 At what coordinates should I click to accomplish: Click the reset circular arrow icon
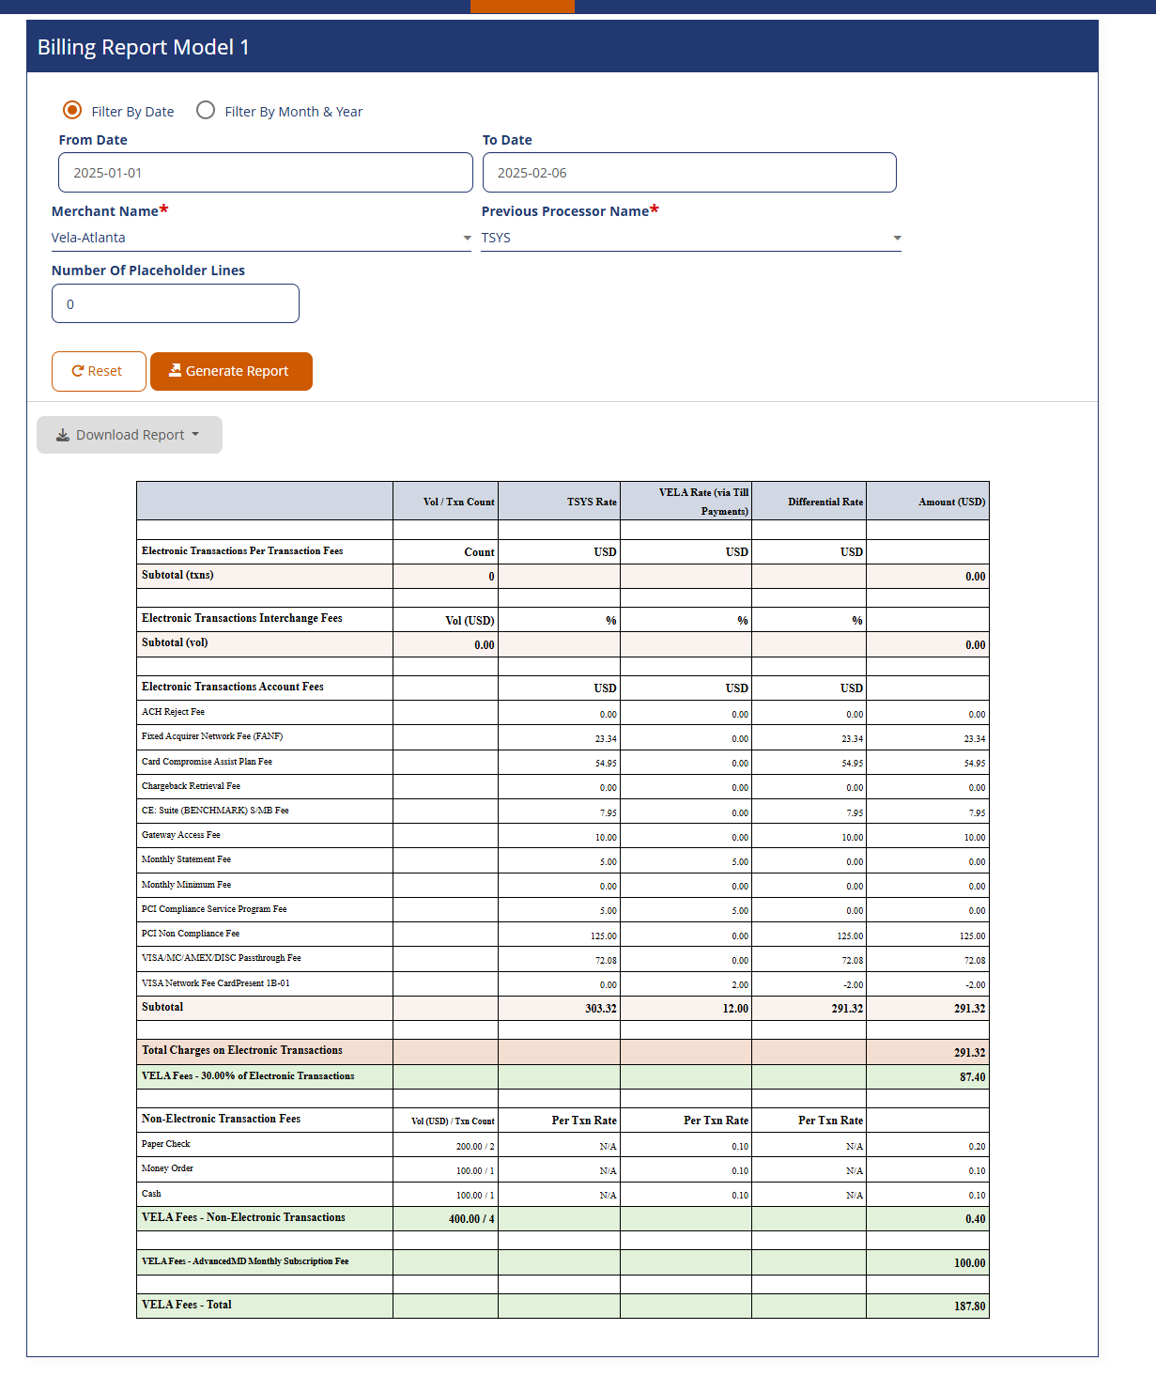click(78, 371)
